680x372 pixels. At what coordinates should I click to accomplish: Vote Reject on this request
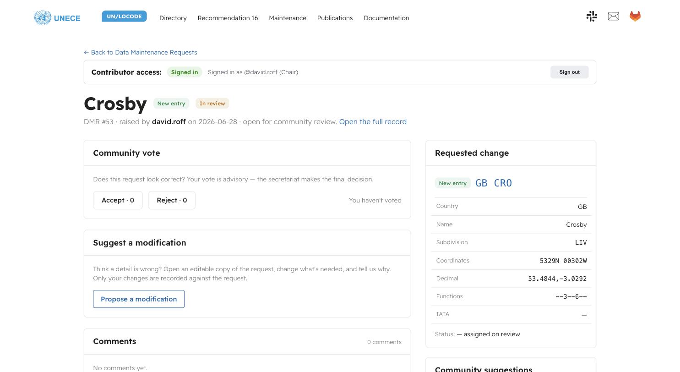pyautogui.click(x=172, y=200)
